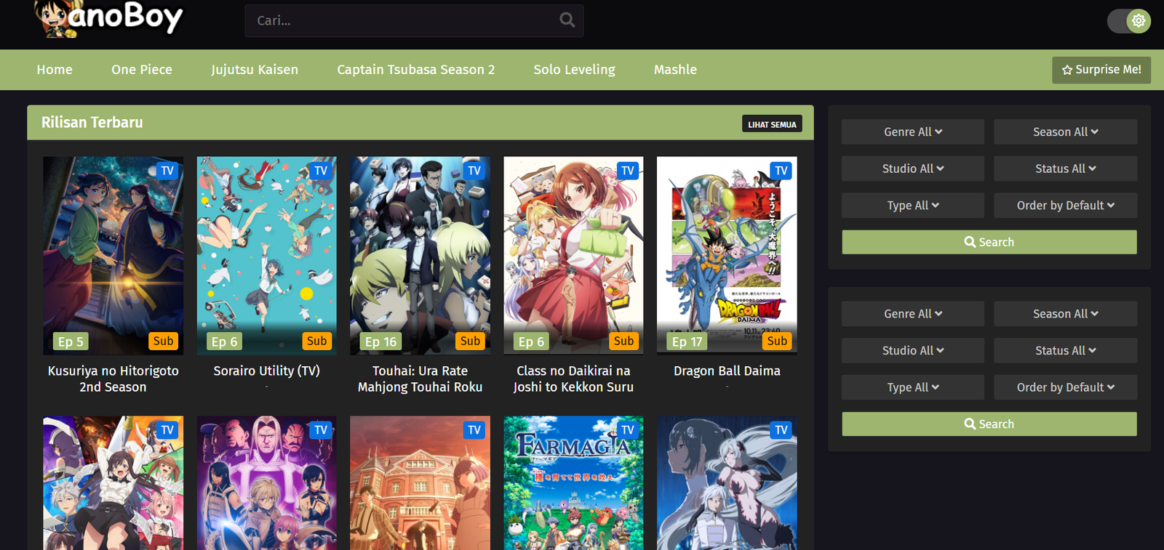Viewport: 1164px width, 550px height.
Task: Open the first Season All dropdown
Action: [x=1065, y=132]
